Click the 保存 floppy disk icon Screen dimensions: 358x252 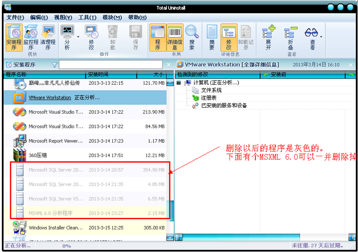135,37
